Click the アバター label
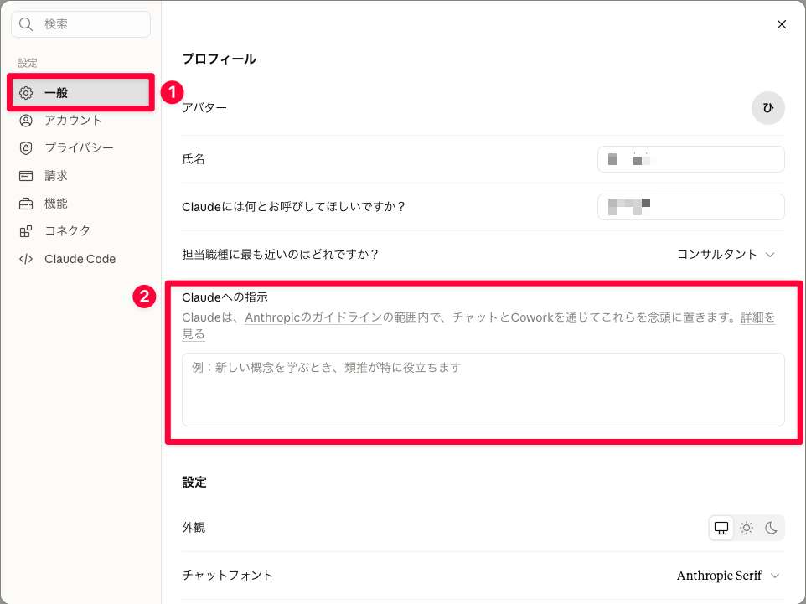 (204, 108)
